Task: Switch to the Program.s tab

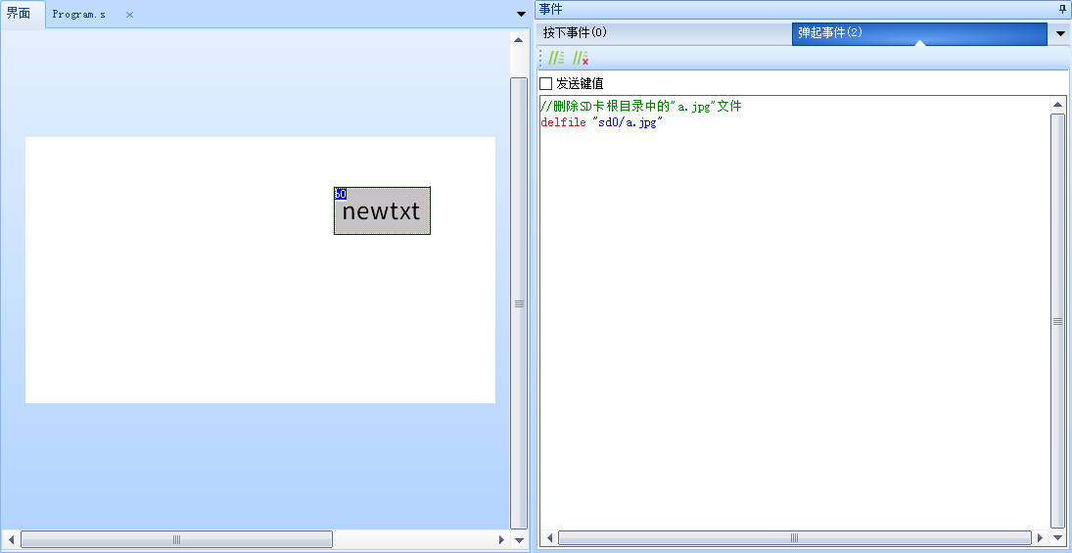Action: [x=78, y=15]
